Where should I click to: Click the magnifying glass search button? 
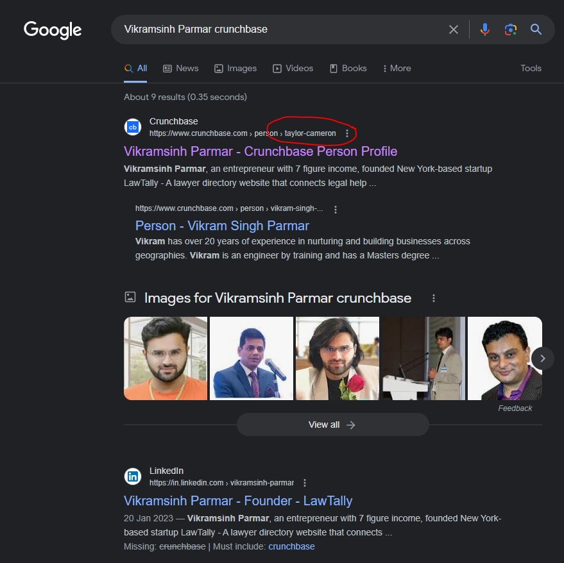pyautogui.click(x=536, y=29)
